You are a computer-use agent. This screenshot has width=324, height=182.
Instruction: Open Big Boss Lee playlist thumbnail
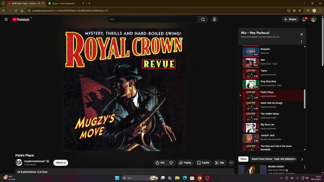[251, 128]
